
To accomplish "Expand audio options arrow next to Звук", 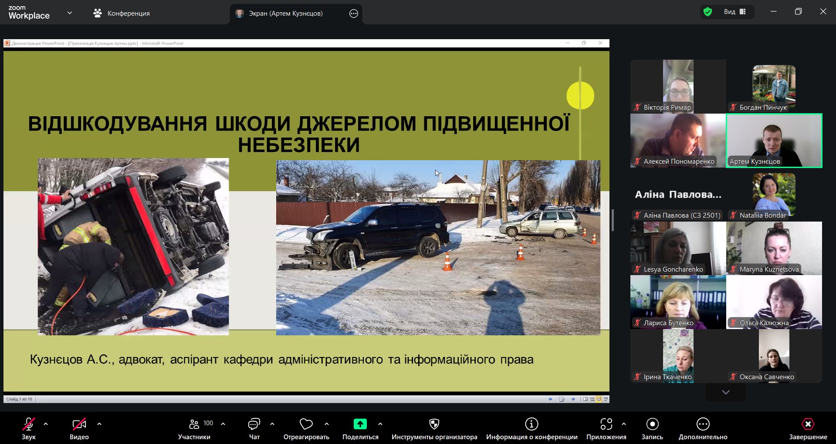I will [x=46, y=424].
